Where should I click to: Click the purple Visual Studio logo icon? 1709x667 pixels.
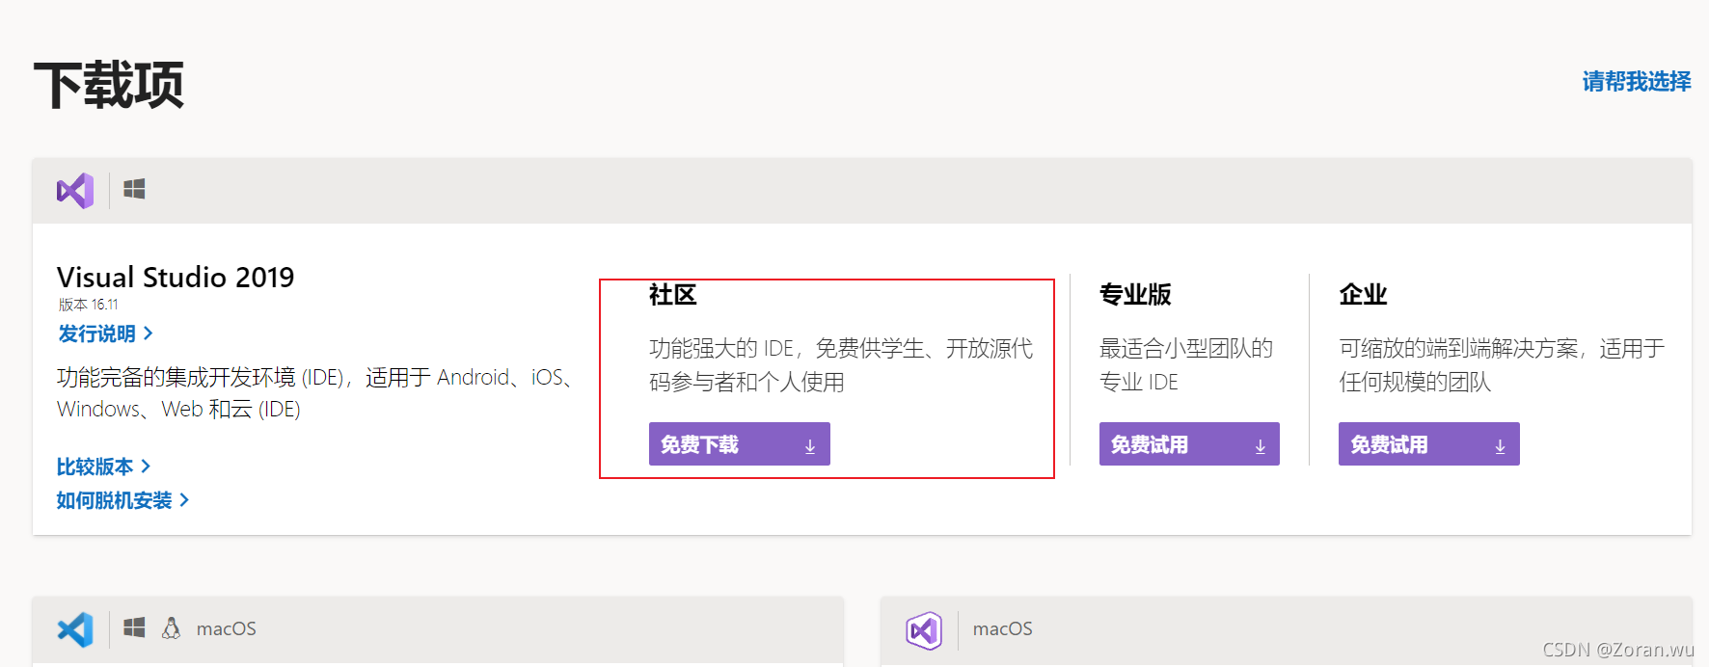(x=75, y=191)
